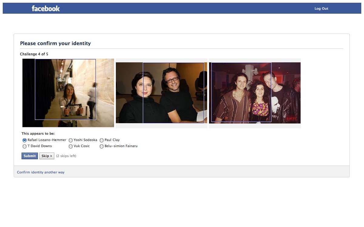Image resolution: width=364 pixels, height=227 pixels.
Task: Click the '(2 skips left)' text
Action: point(66,156)
